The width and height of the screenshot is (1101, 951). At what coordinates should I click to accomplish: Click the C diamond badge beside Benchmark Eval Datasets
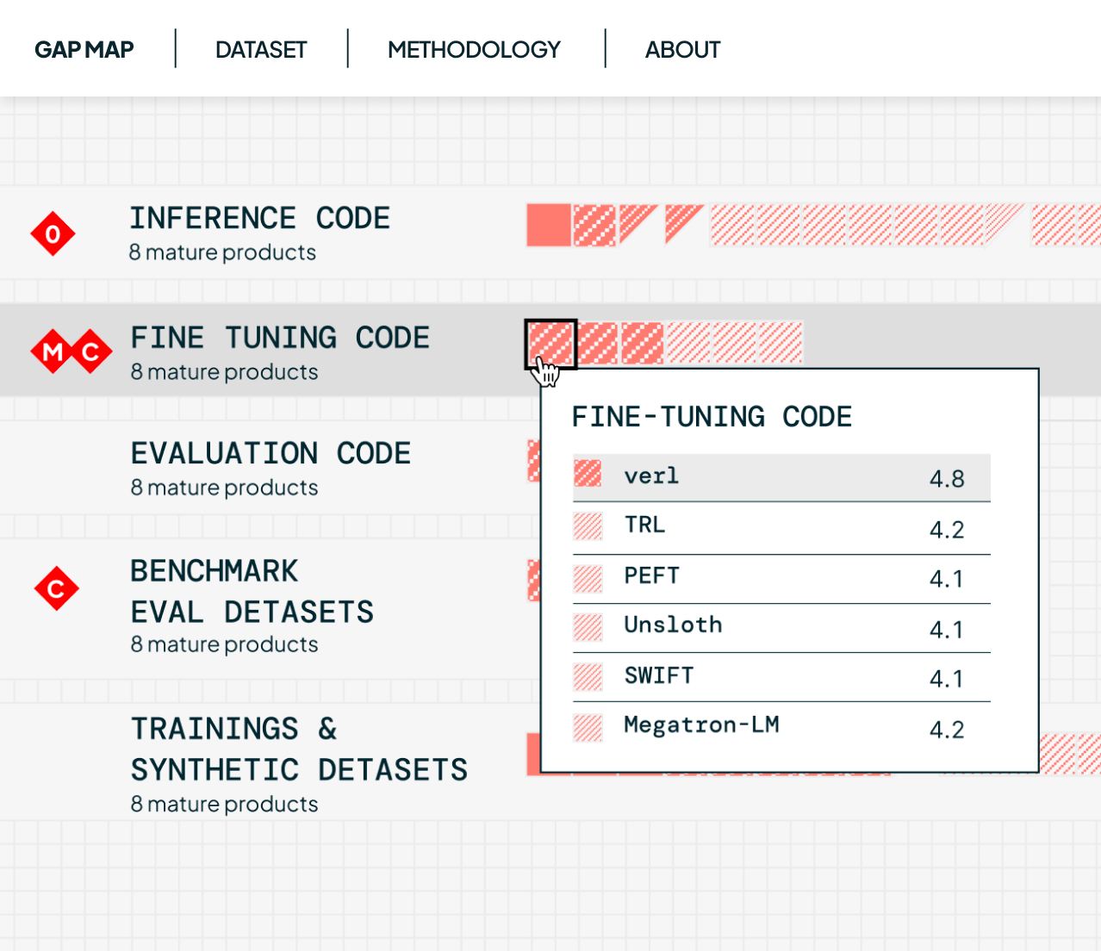point(57,588)
